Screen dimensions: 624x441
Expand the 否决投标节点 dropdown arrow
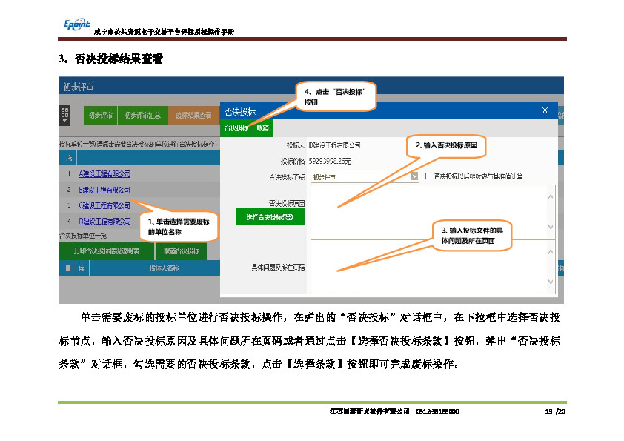click(414, 176)
